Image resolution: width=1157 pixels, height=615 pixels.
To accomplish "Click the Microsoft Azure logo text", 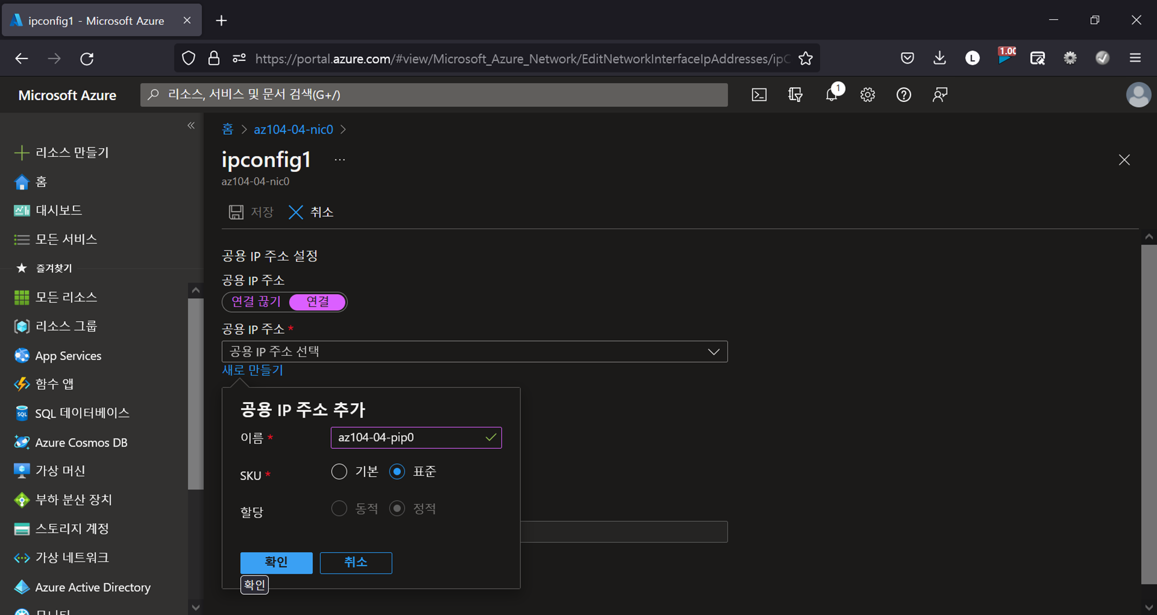I will 67,95.
